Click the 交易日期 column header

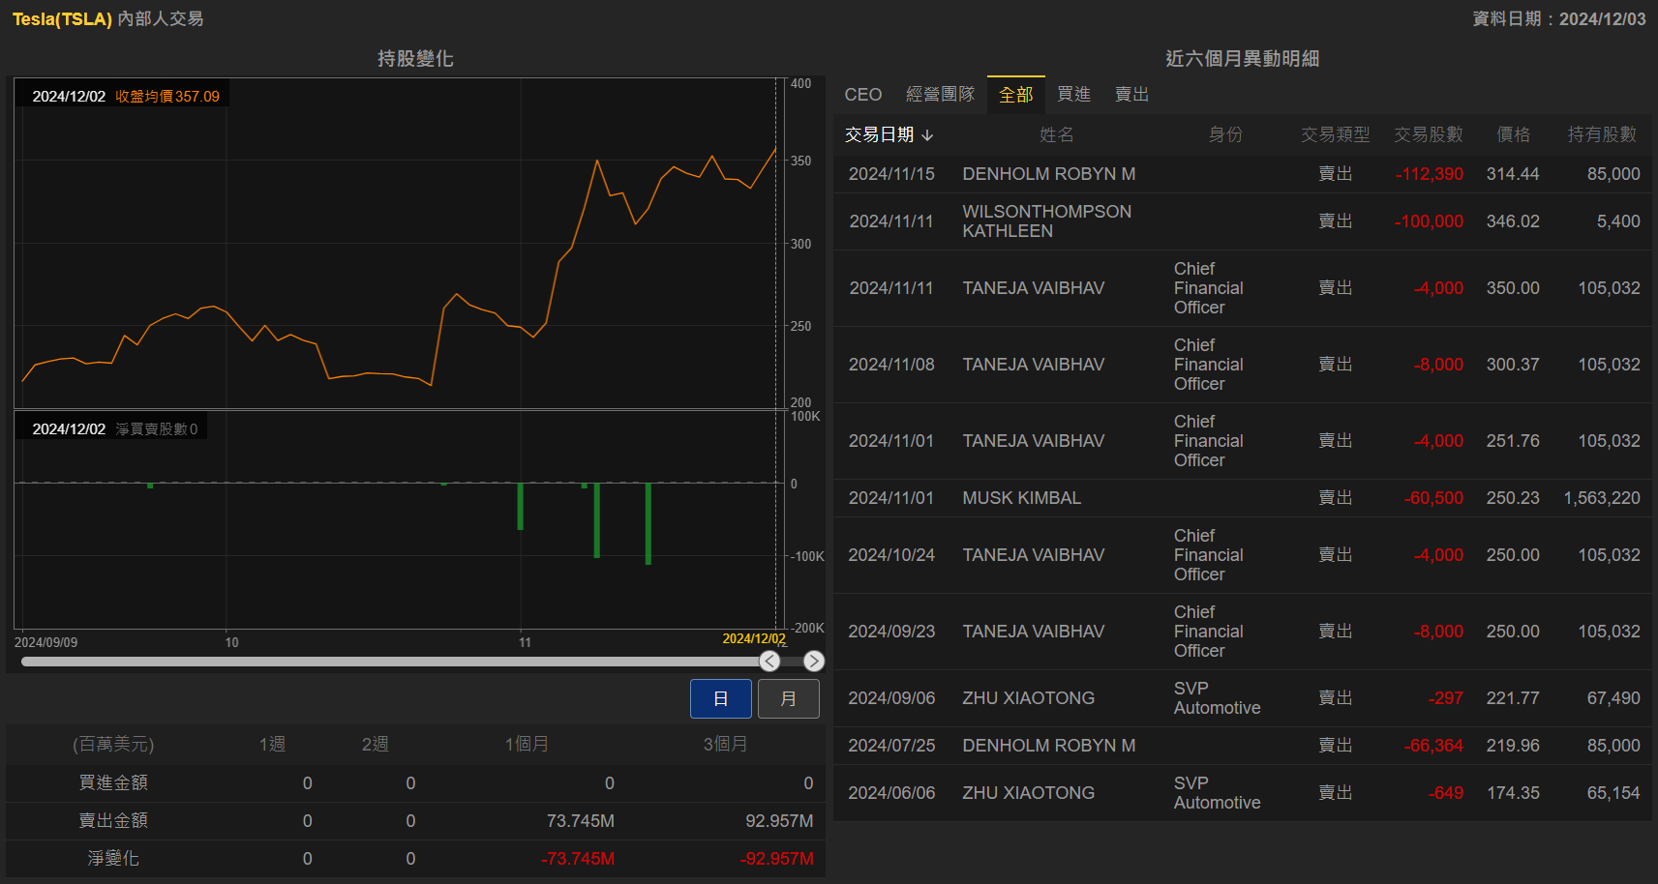[x=879, y=135]
